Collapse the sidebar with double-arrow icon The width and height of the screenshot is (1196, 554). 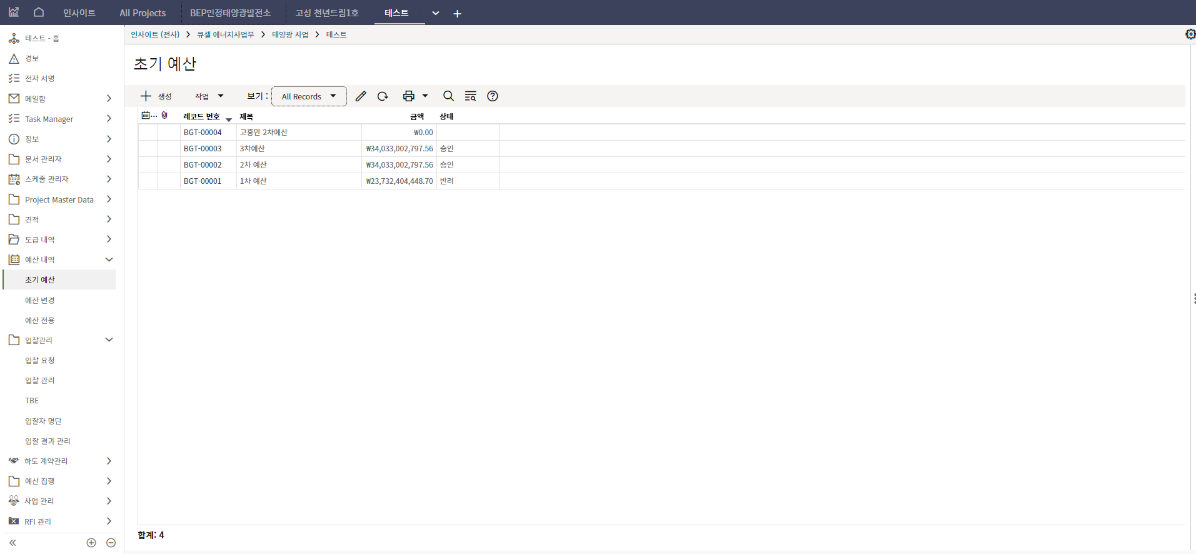13,543
